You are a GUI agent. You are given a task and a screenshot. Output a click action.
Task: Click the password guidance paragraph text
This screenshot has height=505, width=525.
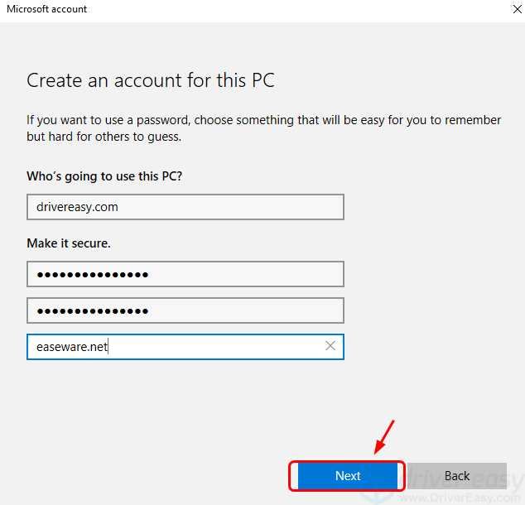point(263,127)
